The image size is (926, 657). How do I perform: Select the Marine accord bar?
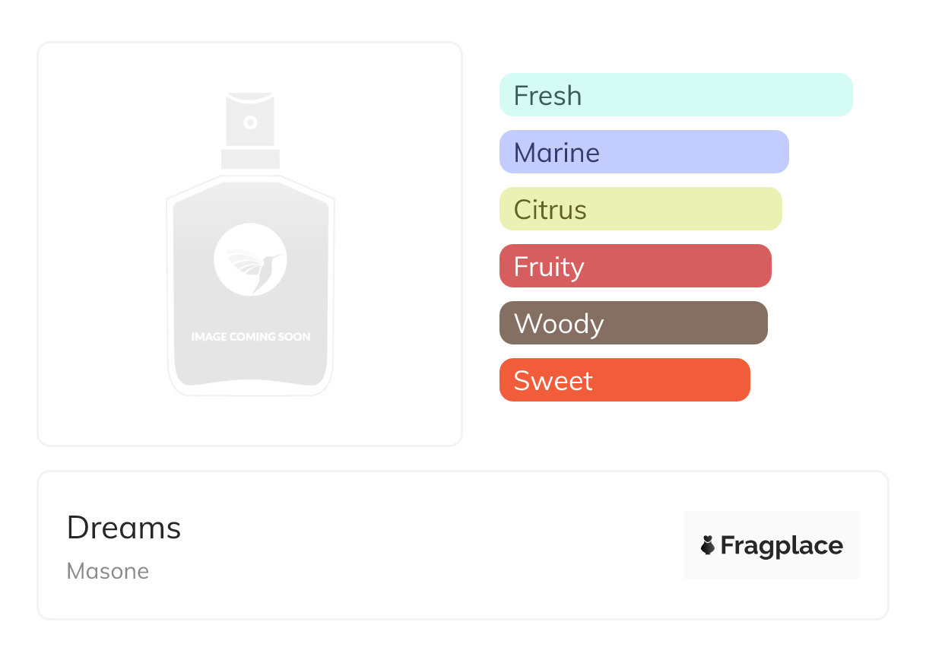coord(643,152)
